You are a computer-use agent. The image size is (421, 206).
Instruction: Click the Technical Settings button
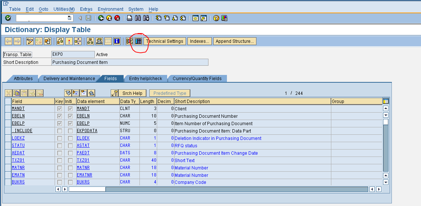pyautogui.click(x=165, y=41)
